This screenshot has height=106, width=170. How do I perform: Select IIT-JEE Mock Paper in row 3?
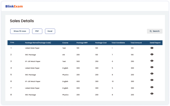click(33, 61)
